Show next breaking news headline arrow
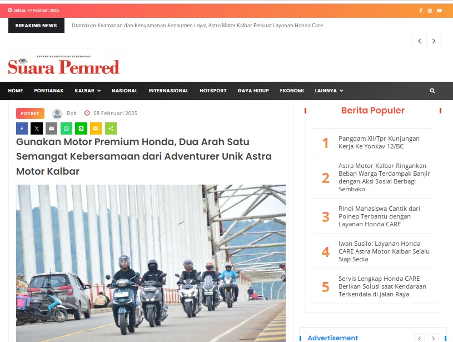 tap(434, 41)
